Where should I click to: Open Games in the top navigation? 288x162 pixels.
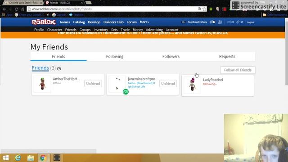pos(65,22)
